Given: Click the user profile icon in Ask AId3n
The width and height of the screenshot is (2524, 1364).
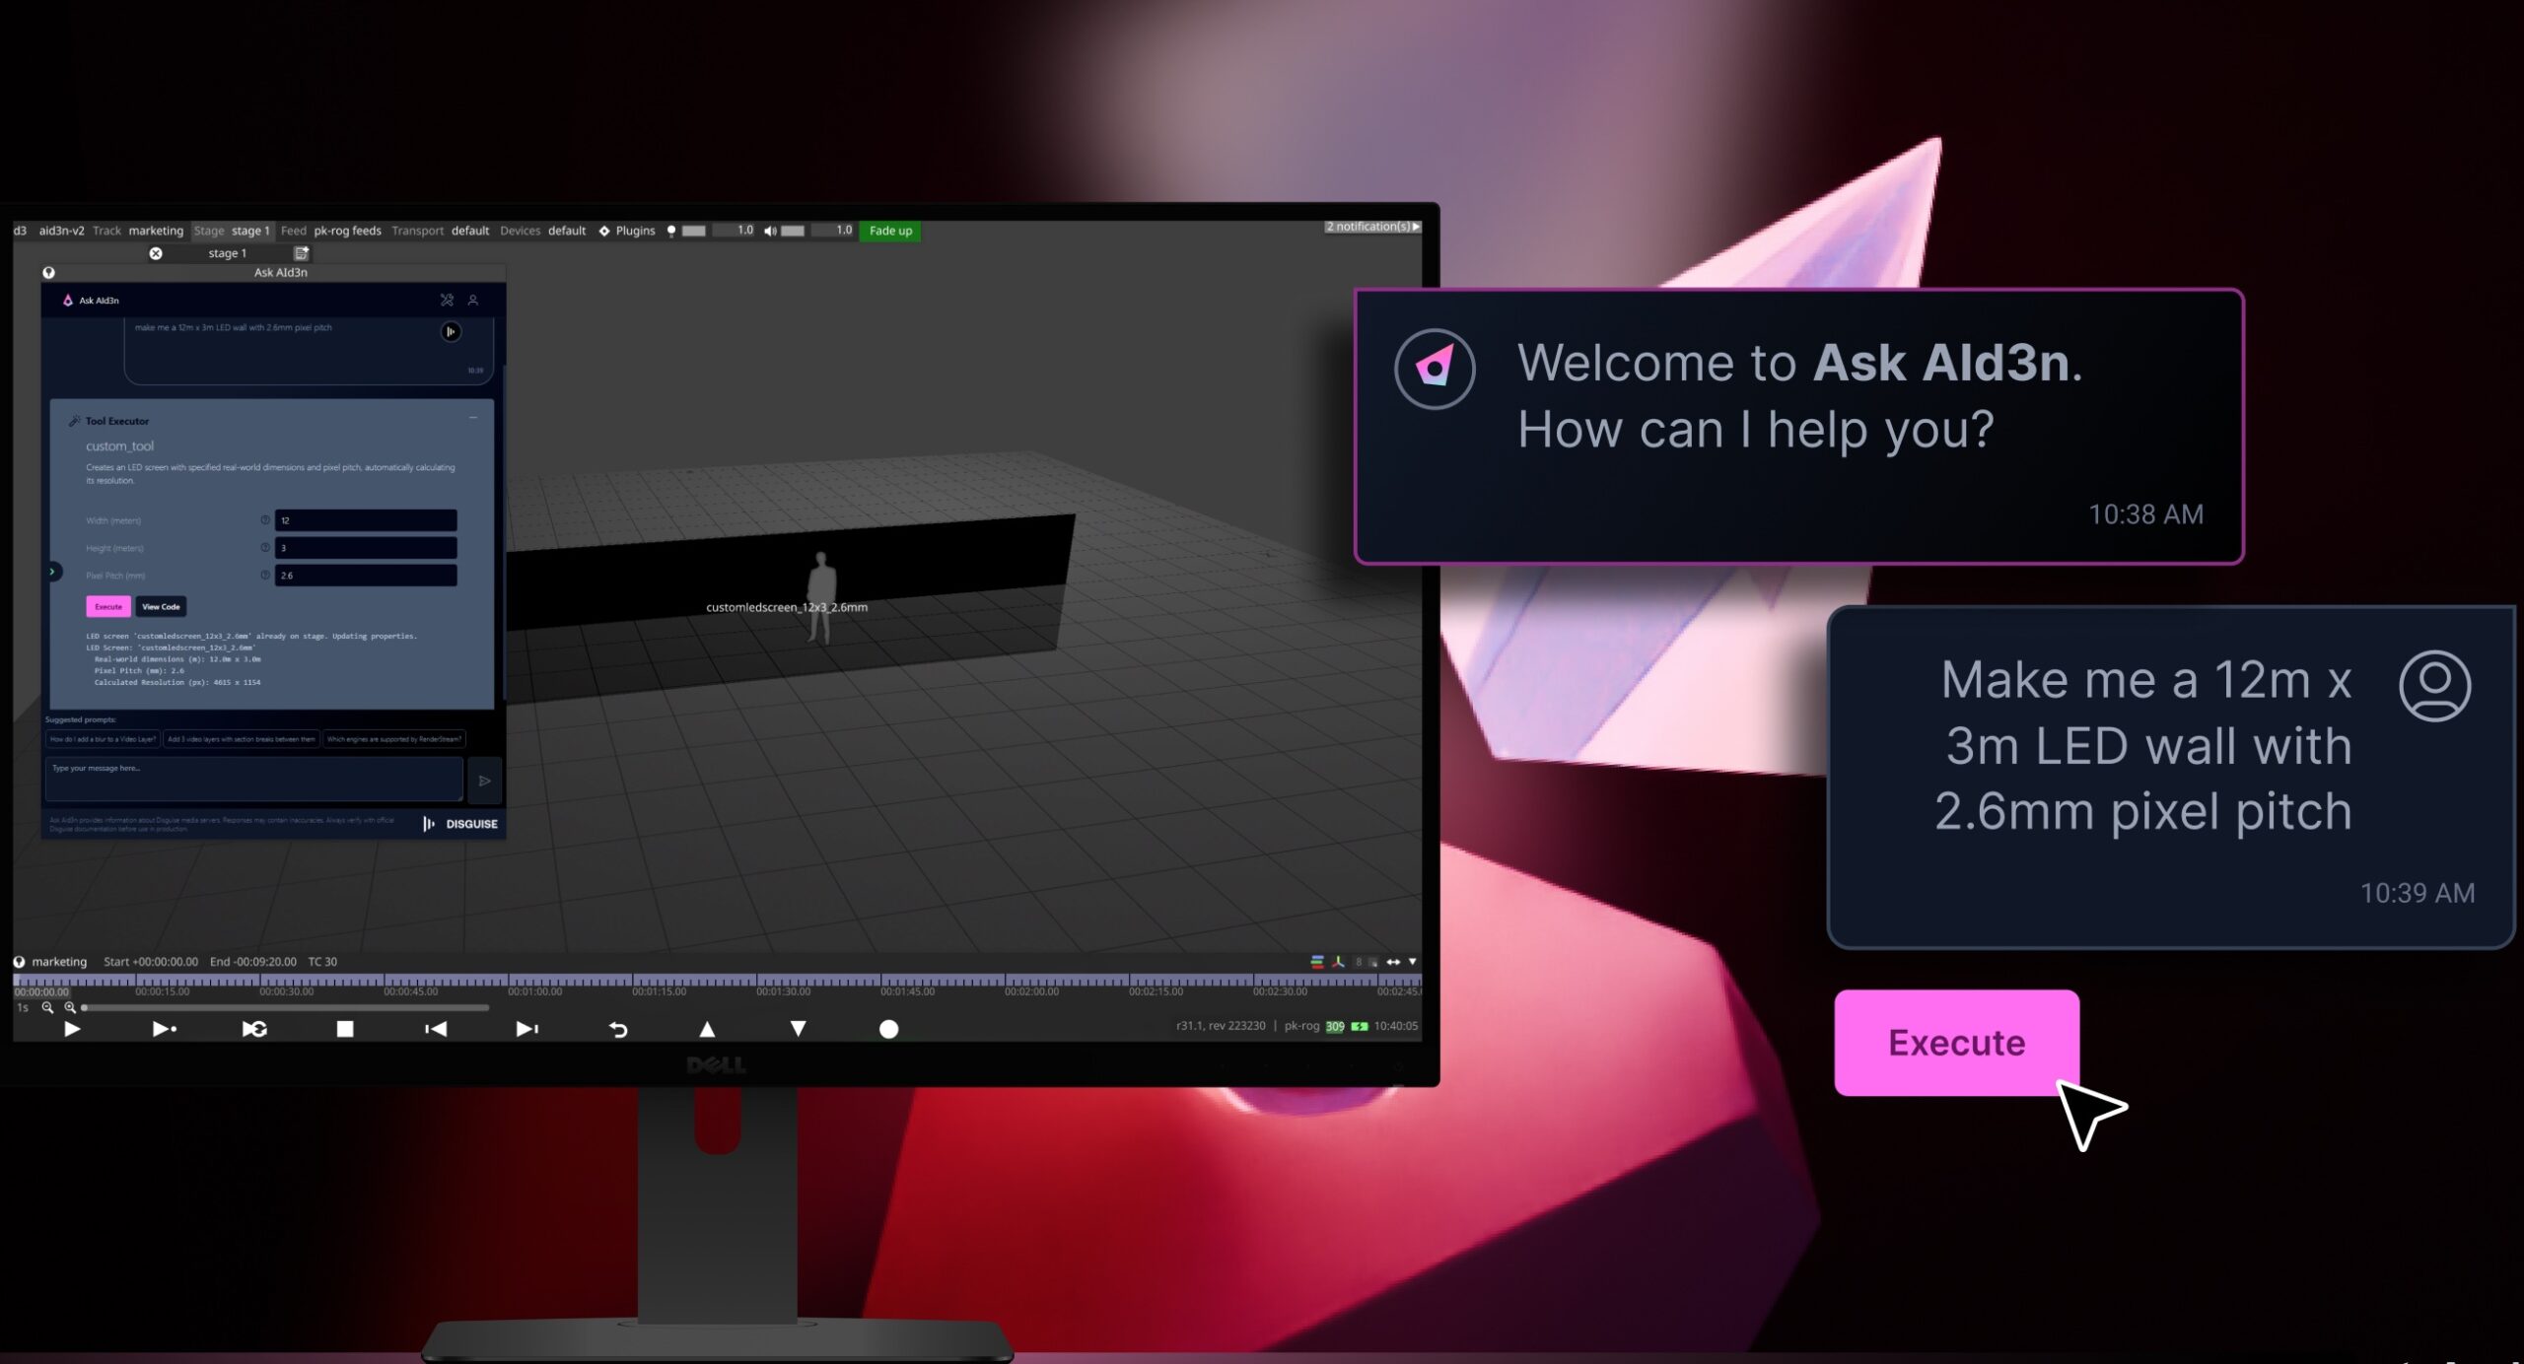Looking at the screenshot, I should coord(473,301).
